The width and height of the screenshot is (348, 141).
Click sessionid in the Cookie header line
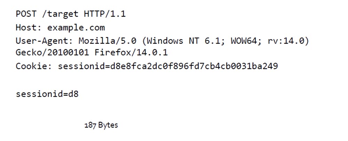click(81, 66)
